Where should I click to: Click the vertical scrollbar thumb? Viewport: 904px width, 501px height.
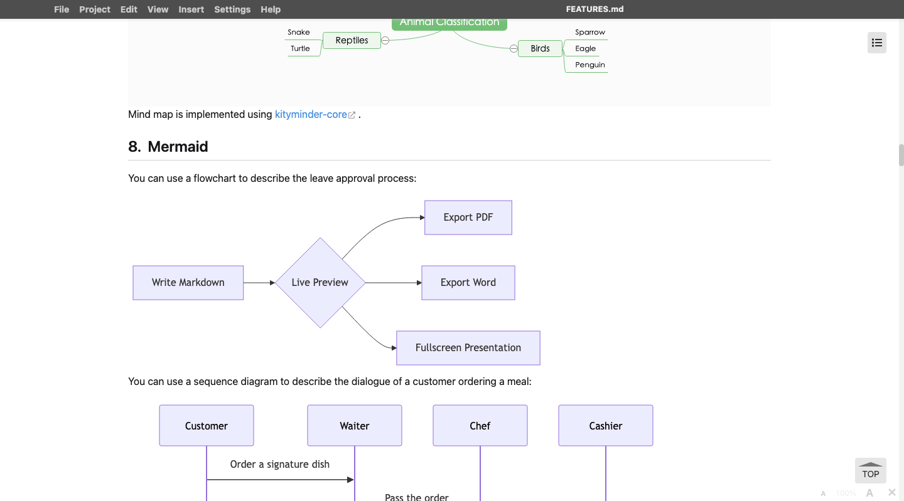[901, 155]
